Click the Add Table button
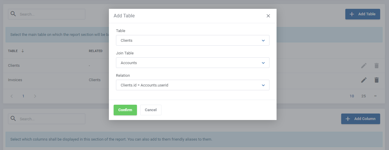This screenshot has width=389, height=150. (362, 14)
